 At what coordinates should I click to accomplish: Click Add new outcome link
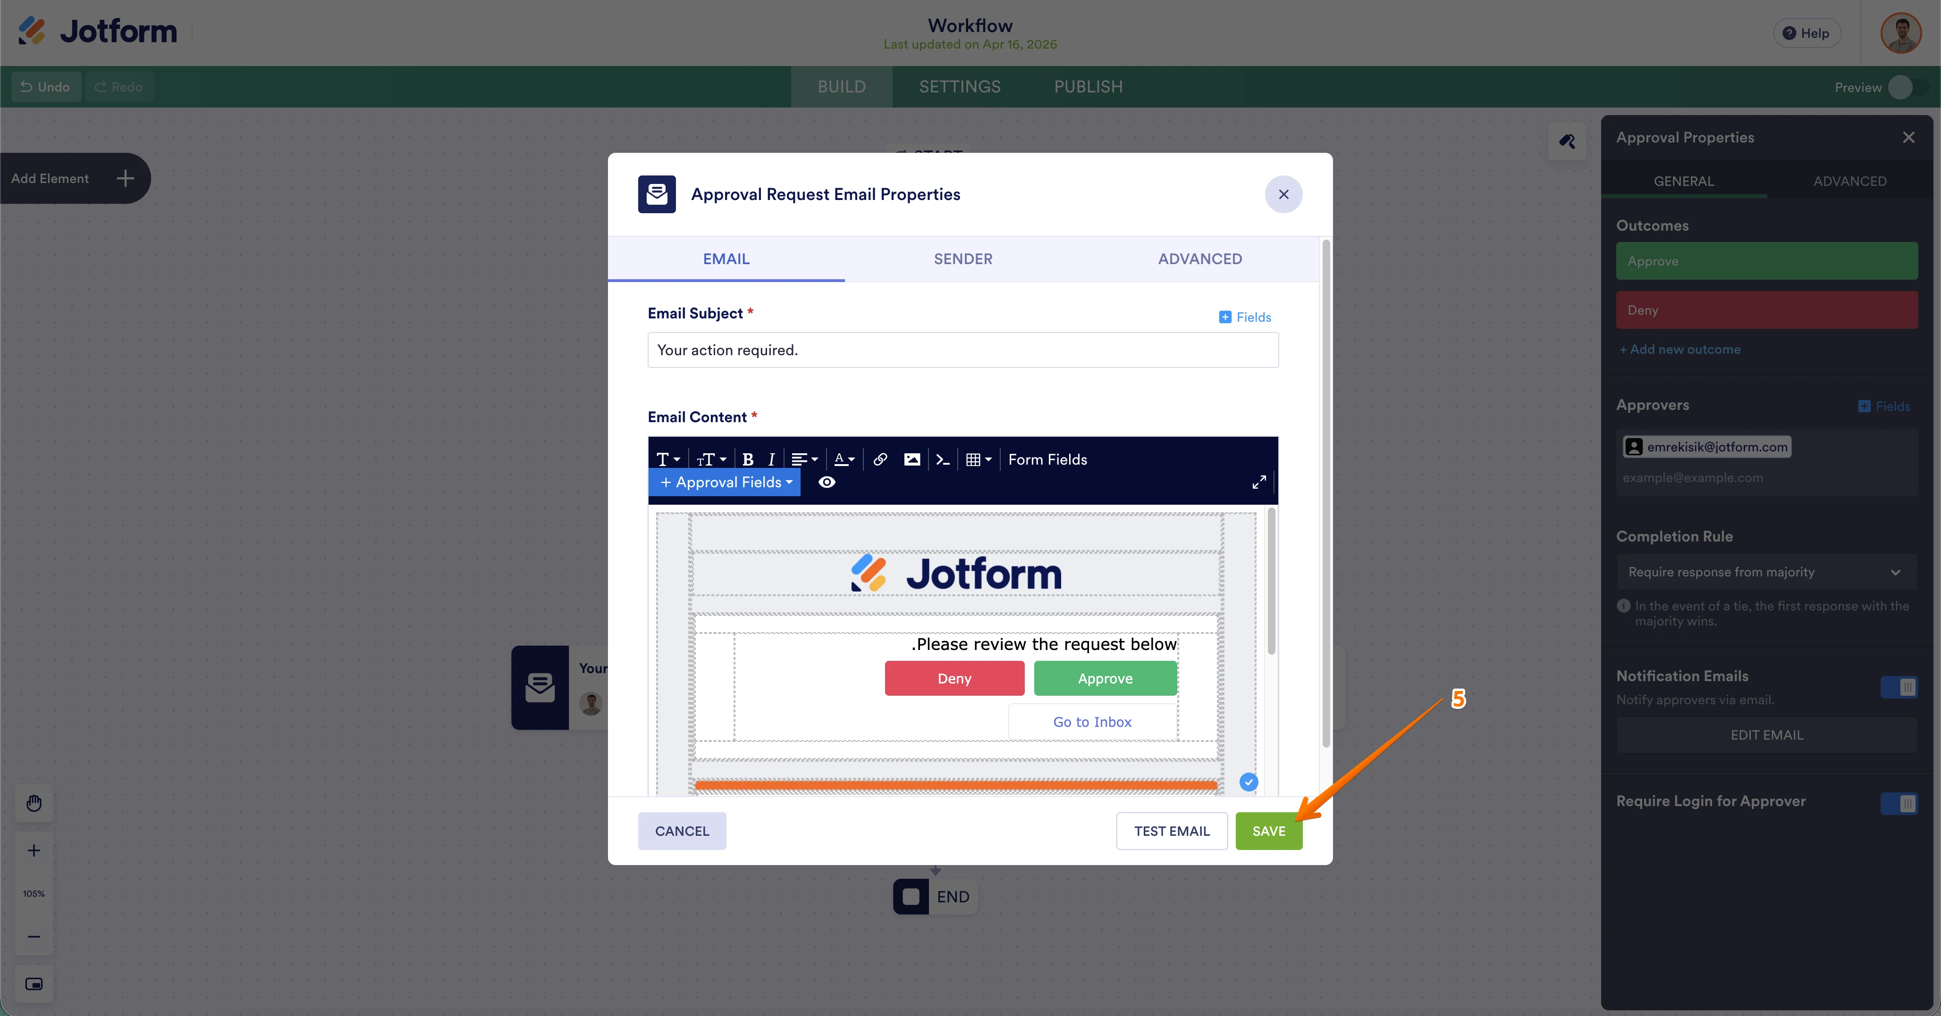coord(1680,350)
